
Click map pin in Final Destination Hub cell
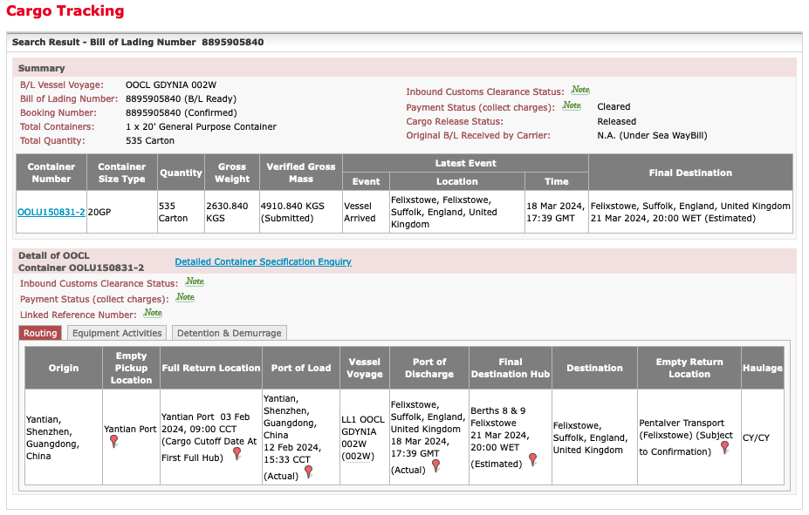pos(532,459)
